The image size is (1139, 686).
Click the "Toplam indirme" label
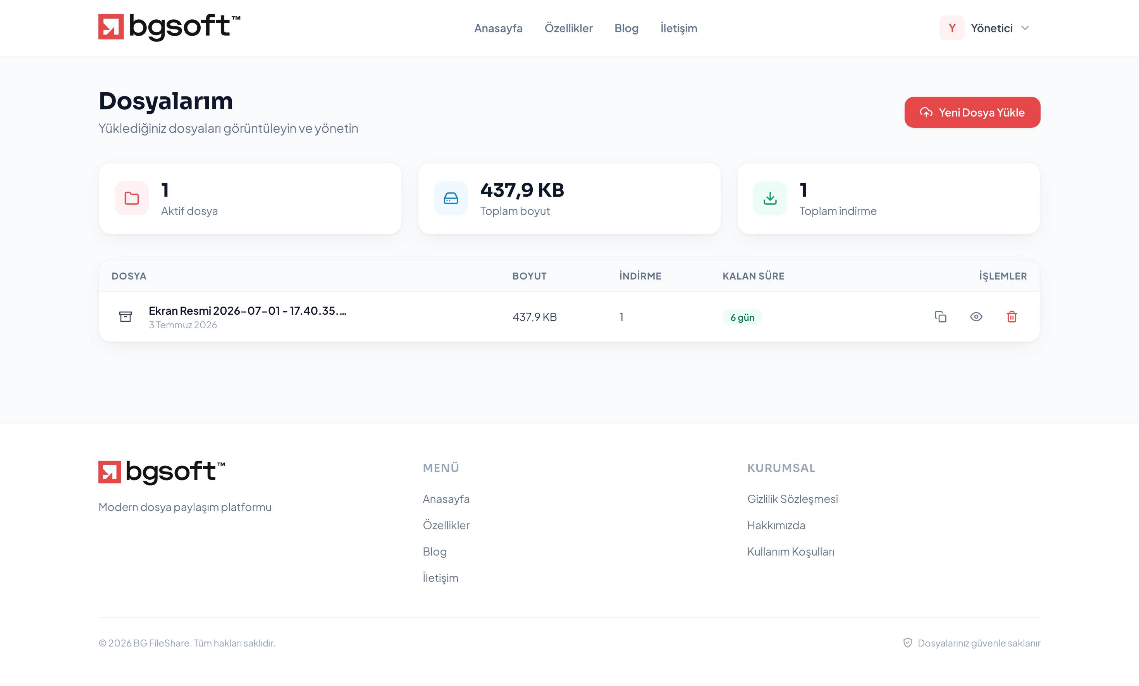tap(838, 211)
